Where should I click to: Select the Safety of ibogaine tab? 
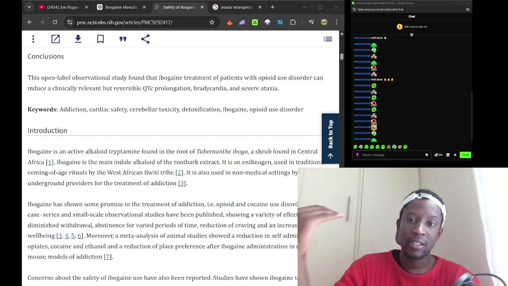(x=179, y=7)
